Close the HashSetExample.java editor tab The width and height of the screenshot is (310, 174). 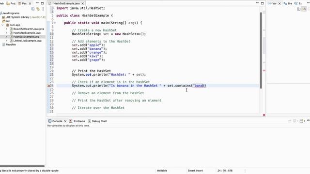83,3
